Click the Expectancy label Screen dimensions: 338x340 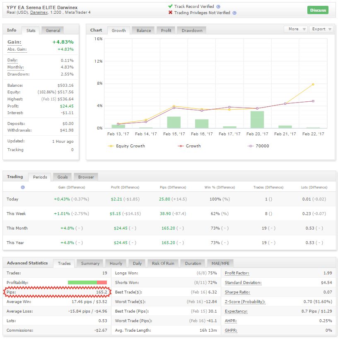[x=236, y=311]
